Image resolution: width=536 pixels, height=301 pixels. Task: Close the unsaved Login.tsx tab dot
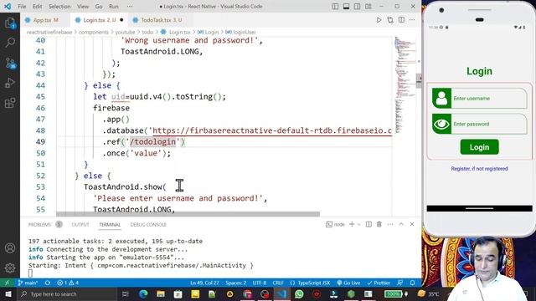tap(121, 20)
